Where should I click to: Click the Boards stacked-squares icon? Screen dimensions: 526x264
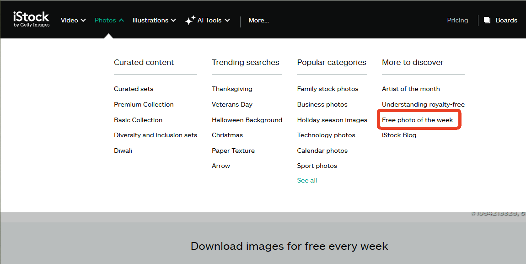point(487,20)
